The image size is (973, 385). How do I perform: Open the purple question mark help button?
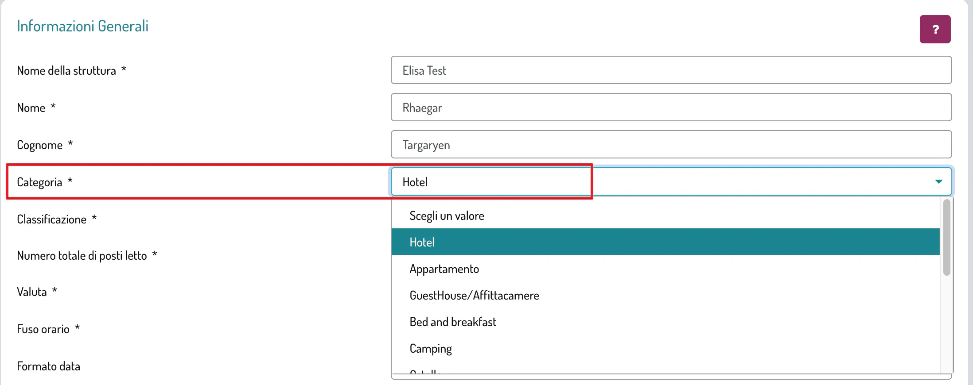click(x=935, y=29)
